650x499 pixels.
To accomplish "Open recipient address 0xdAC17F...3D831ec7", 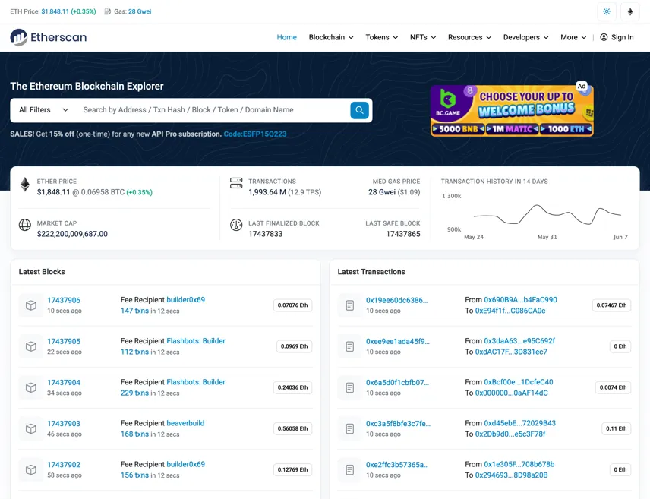I will coord(511,352).
